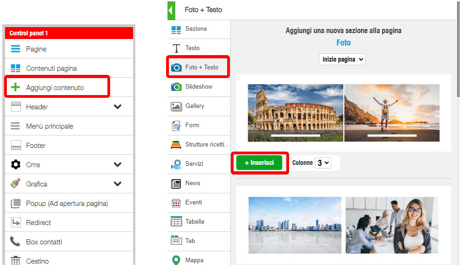Click the Footer layout icon
This screenshot has height=265, width=463.
coord(16,145)
